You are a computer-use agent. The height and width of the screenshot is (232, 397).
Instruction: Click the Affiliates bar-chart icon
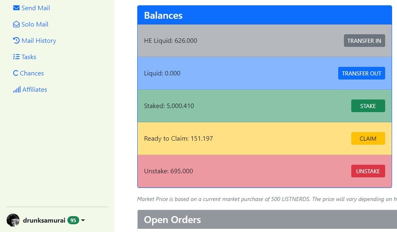[17, 89]
